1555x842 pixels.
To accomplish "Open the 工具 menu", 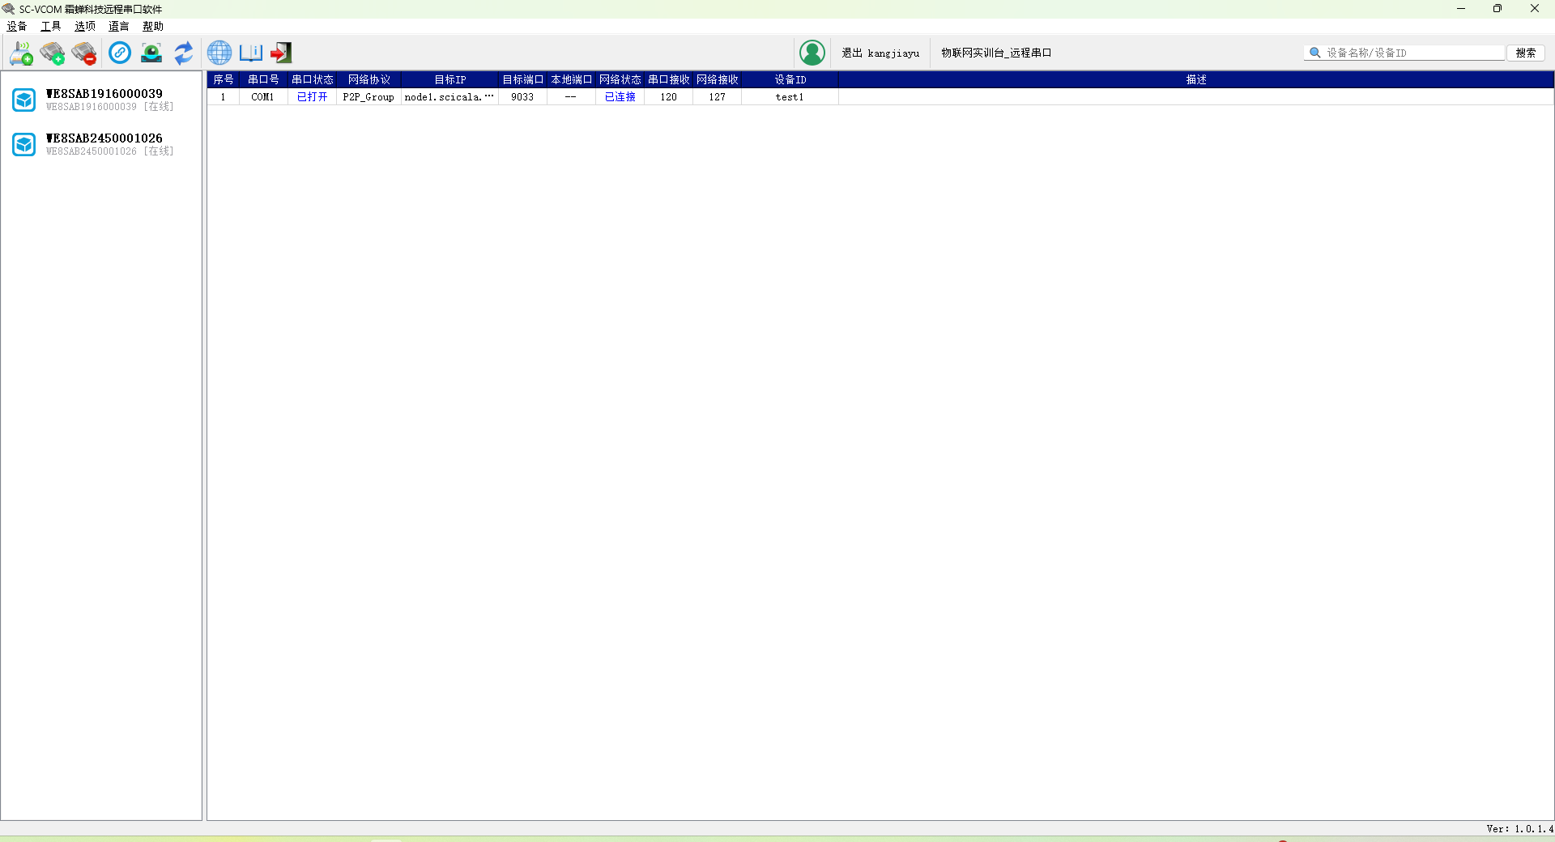I will (51, 27).
